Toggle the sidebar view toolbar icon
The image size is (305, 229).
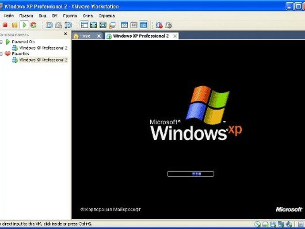84,25
